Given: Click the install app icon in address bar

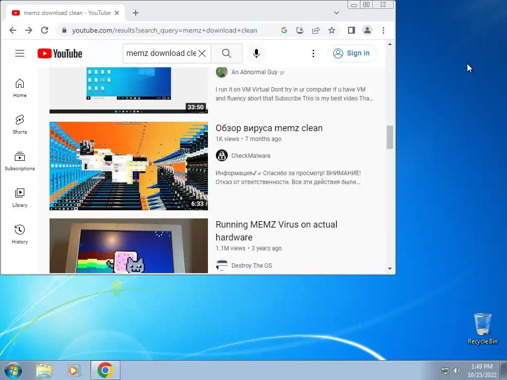Looking at the screenshot, I should (x=300, y=30).
